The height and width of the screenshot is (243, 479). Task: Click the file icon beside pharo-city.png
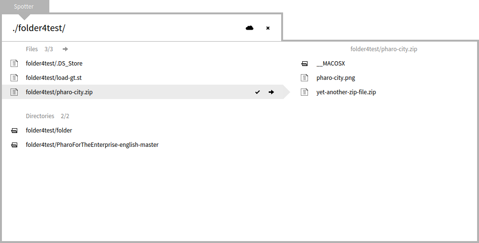click(x=304, y=78)
